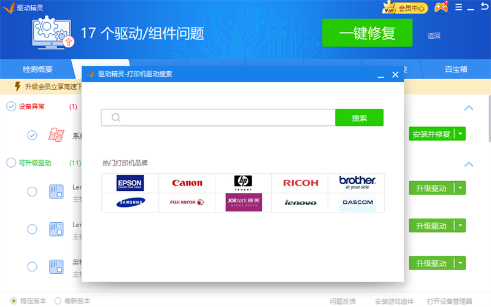Click the computer gear driver status icon
This screenshot has width=491, height=307.
pos(53,33)
